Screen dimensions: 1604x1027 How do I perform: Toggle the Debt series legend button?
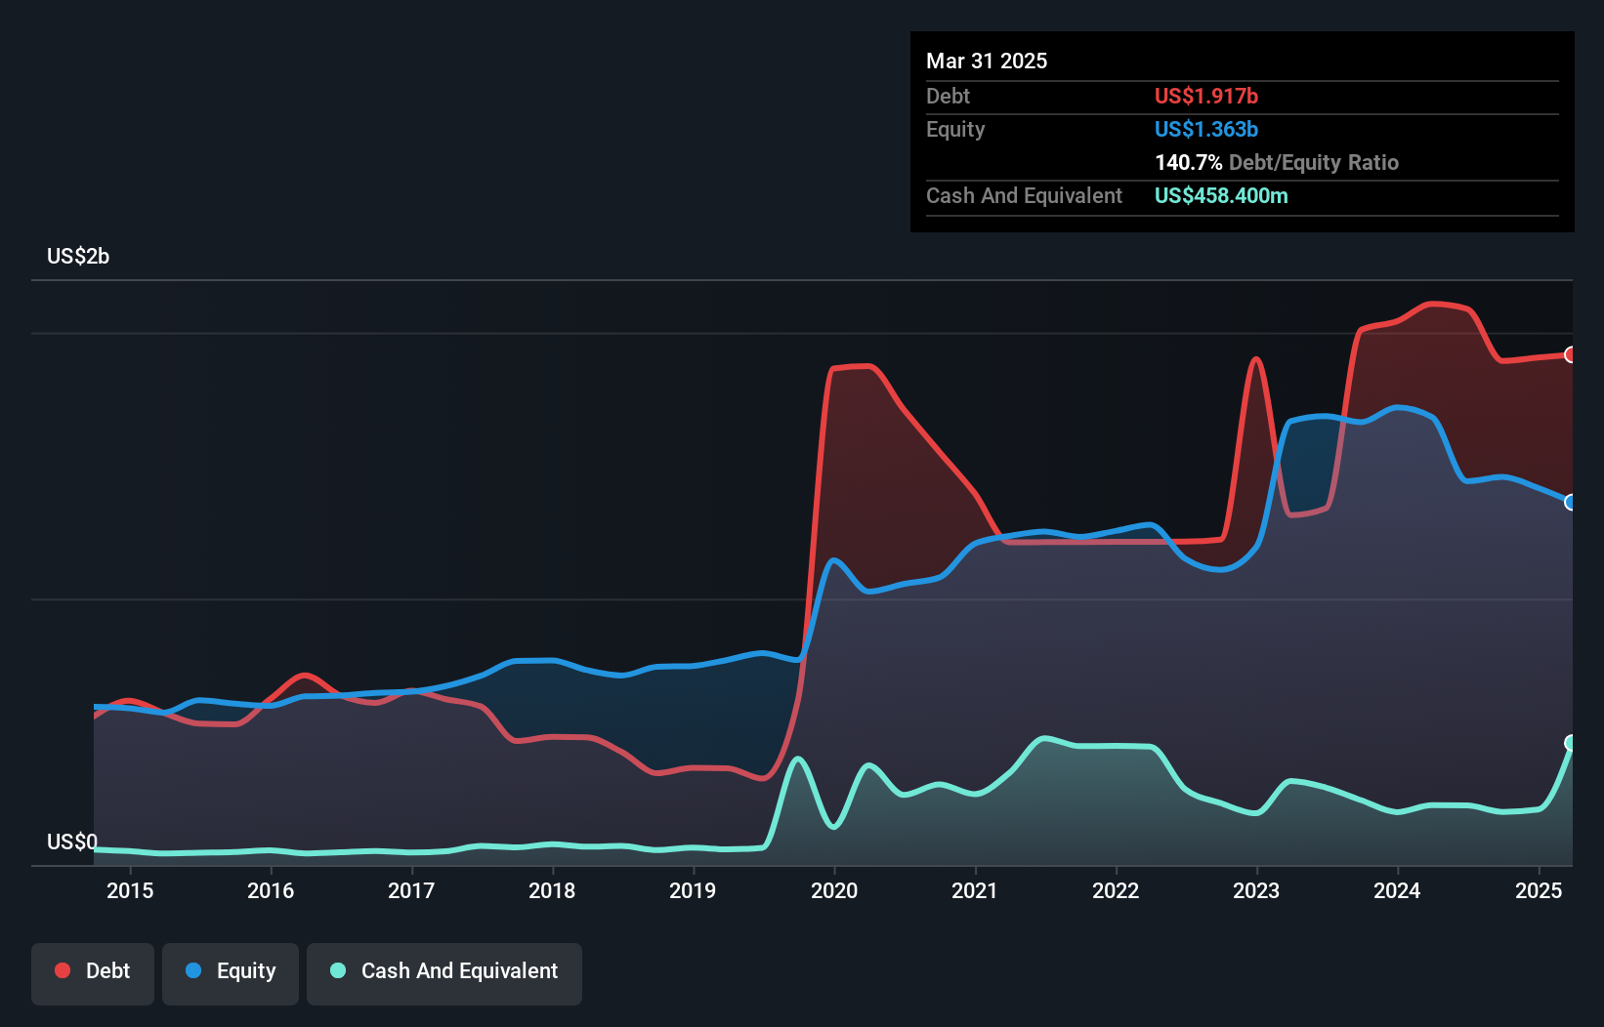coord(93,973)
